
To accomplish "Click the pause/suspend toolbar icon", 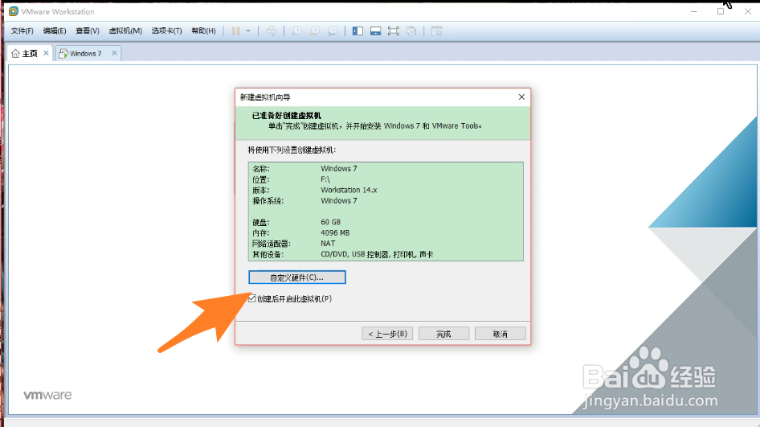I will coord(235,31).
